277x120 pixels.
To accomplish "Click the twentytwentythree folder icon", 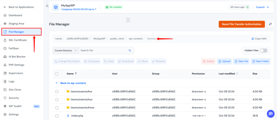I will (68, 108).
